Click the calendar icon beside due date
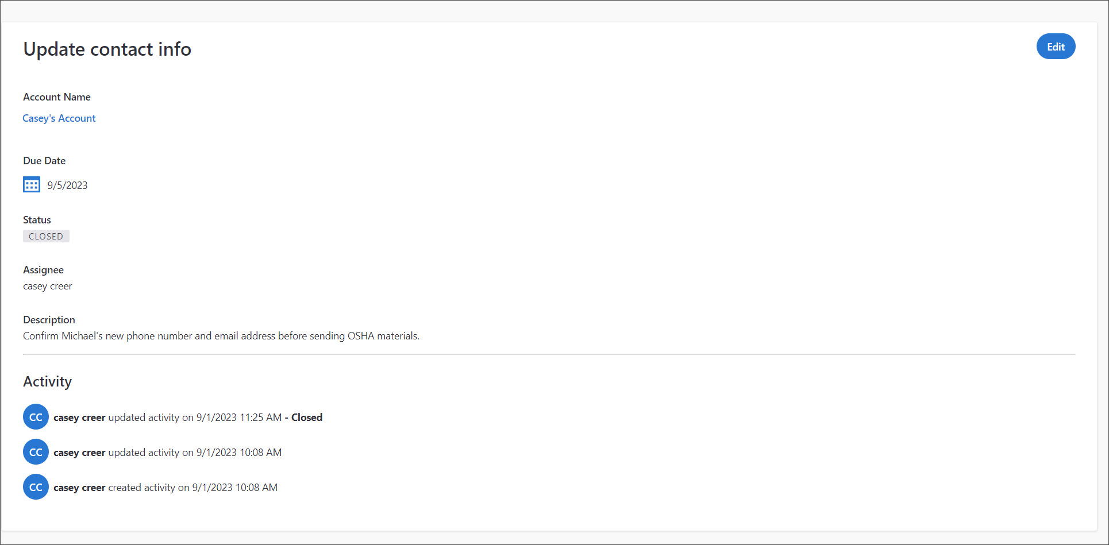Viewport: 1109px width, 545px height. click(32, 185)
